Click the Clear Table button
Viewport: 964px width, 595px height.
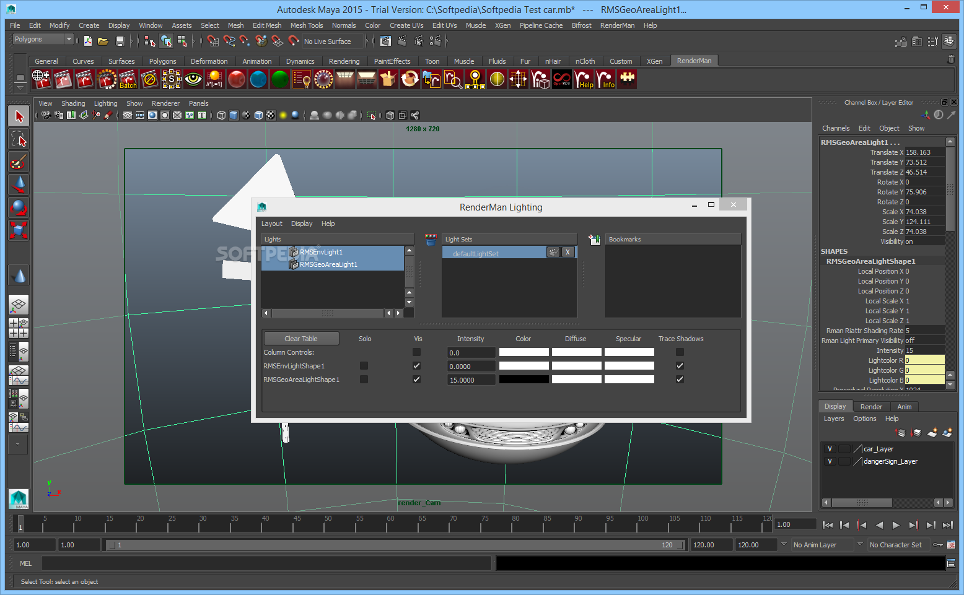pyautogui.click(x=301, y=339)
